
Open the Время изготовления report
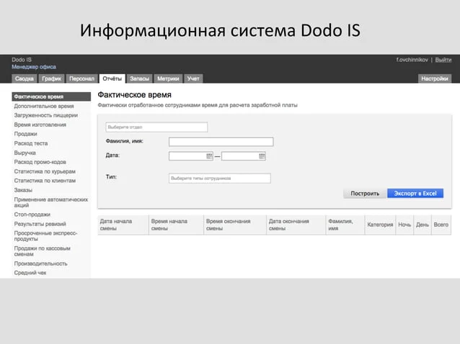click(40, 125)
